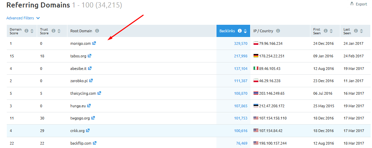Show Domain Score info tooltip icon

click(x=26, y=31)
